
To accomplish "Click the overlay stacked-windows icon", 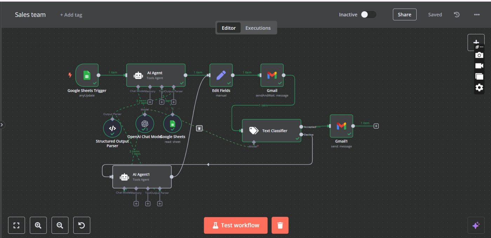I will 479,76.
